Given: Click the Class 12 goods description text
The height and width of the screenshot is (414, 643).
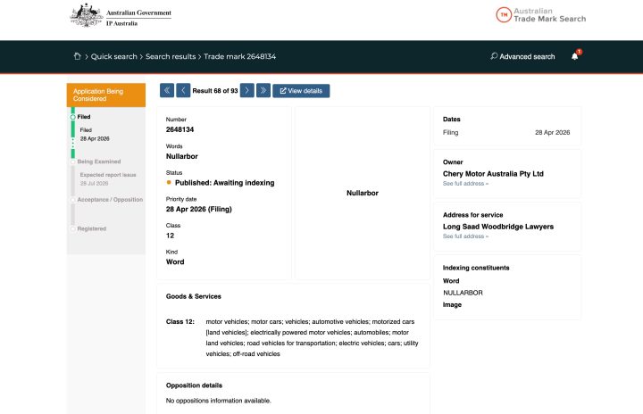Looking at the screenshot, I should [312, 338].
